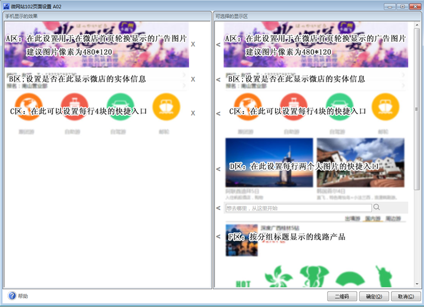Click the B区 text in right panel
Screen dimensions: 424x307
click(x=297, y=79)
